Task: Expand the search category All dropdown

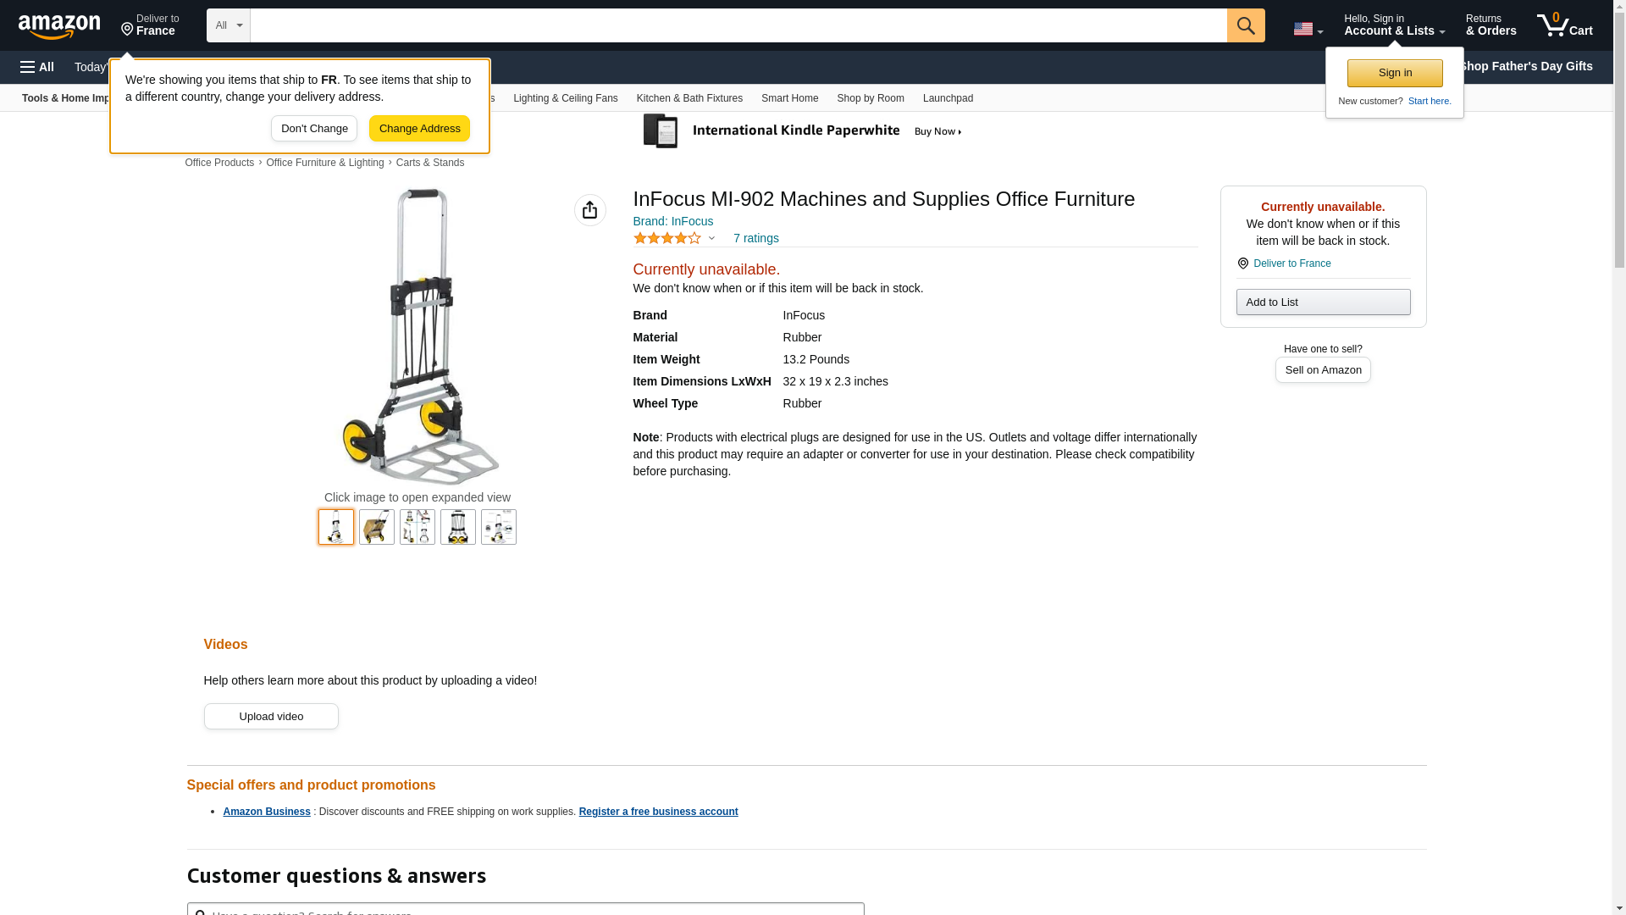Action: [228, 25]
